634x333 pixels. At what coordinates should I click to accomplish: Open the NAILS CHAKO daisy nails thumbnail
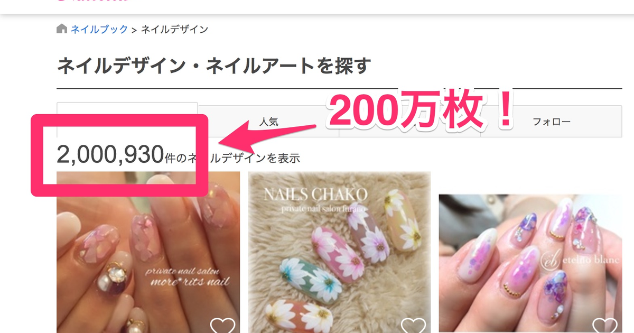(339, 252)
